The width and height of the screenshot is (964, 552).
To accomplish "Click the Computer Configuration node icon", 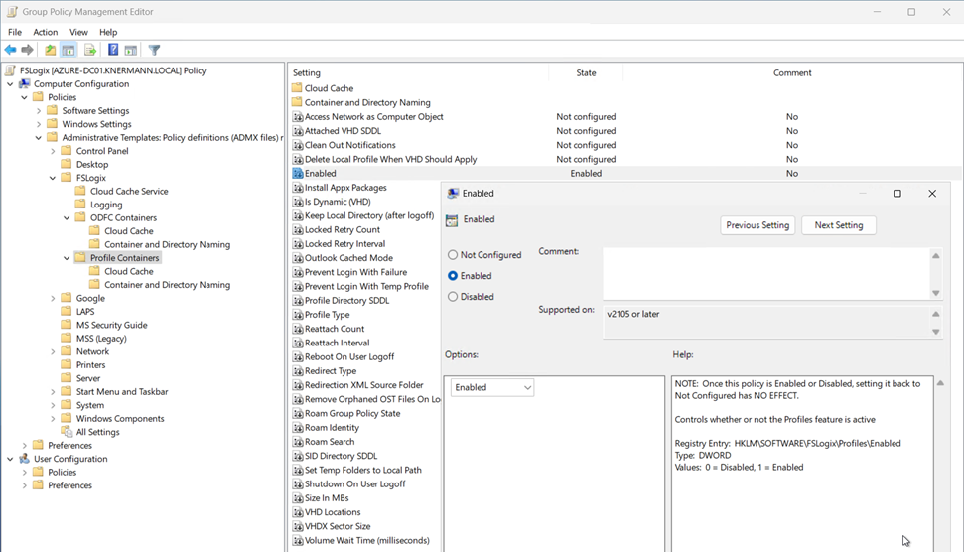I will (25, 83).
